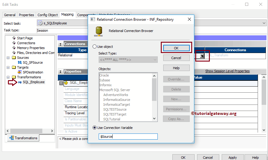The height and width of the screenshot is (160, 268).
Task: Click the SQL_Employee transformation icon in tree
Action: click(x=20, y=82)
